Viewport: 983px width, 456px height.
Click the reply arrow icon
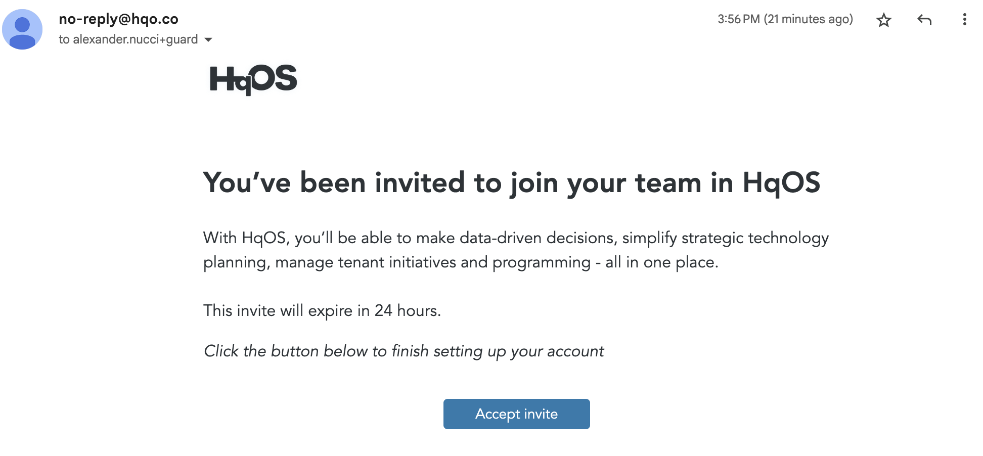click(x=924, y=20)
